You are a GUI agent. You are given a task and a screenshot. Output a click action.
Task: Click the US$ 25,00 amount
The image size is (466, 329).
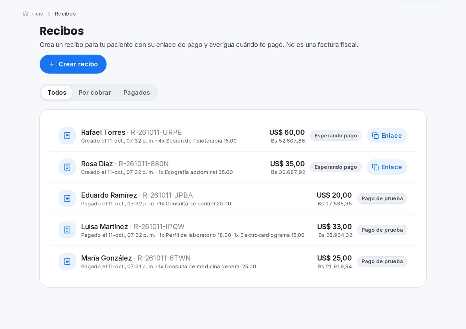(335, 258)
